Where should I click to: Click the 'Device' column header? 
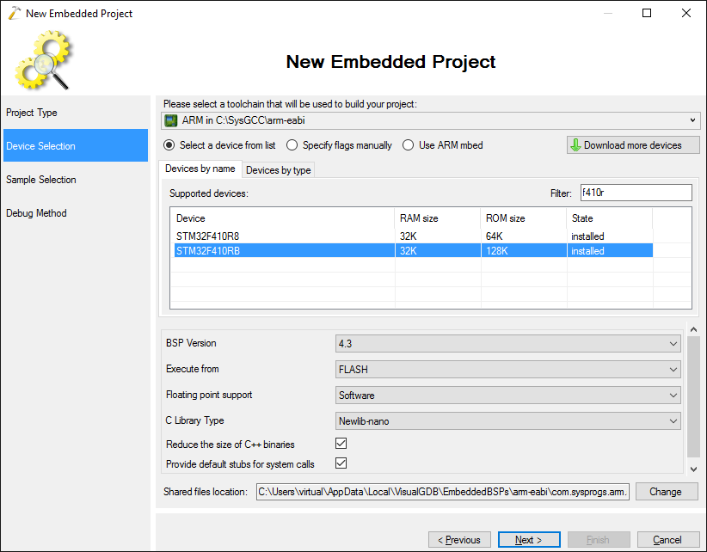click(x=284, y=218)
